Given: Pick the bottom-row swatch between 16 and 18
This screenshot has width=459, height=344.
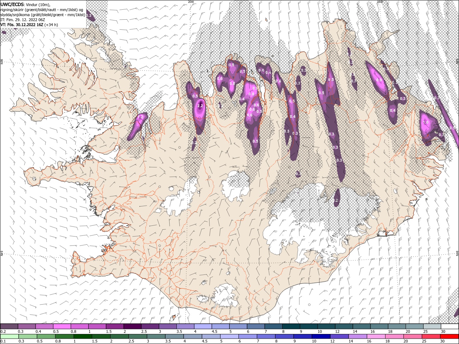Looking at the screenshot, I should point(376,336).
